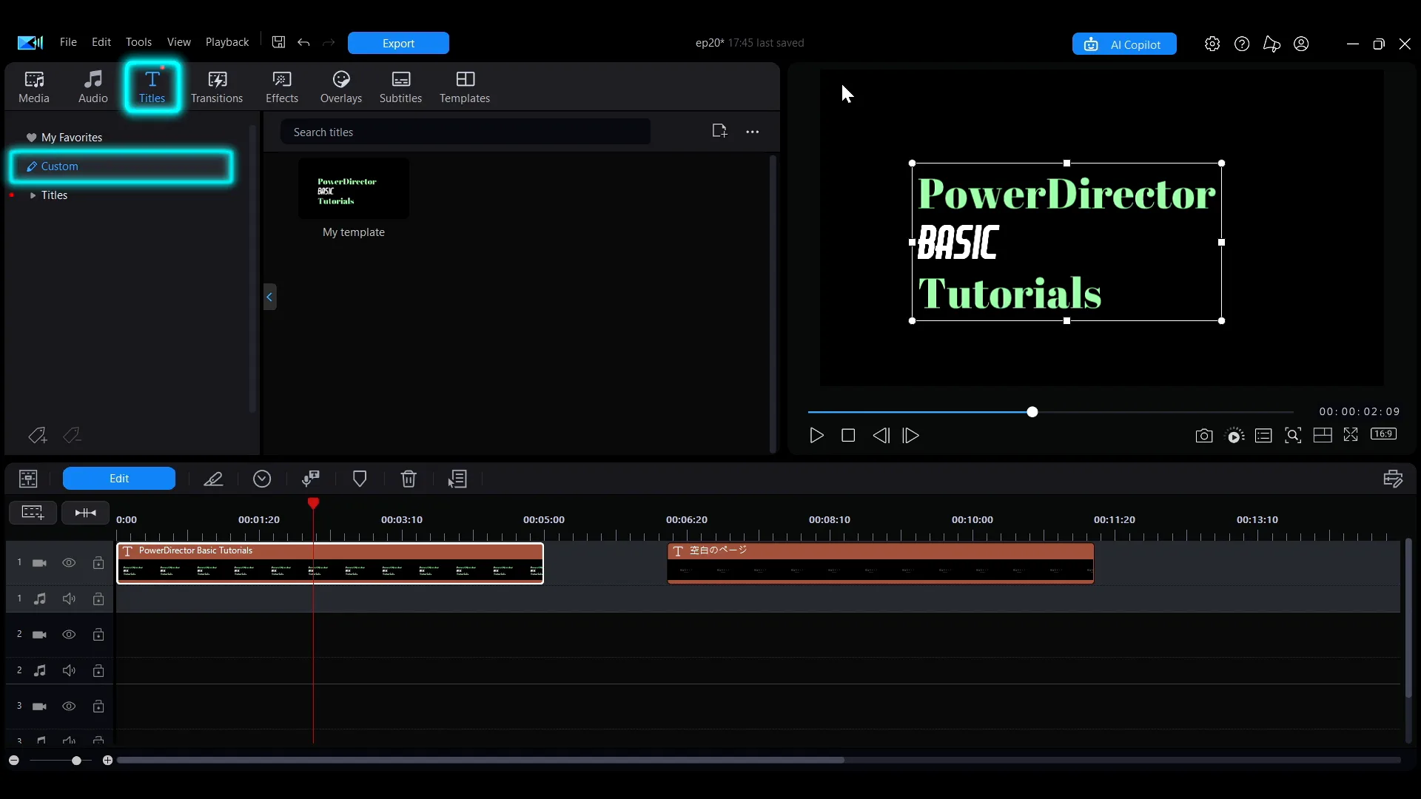Lock audio track 1
The height and width of the screenshot is (799, 1421).
[98, 599]
